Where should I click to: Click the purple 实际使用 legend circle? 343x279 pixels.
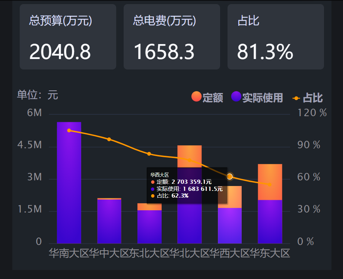(x=236, y=96)
